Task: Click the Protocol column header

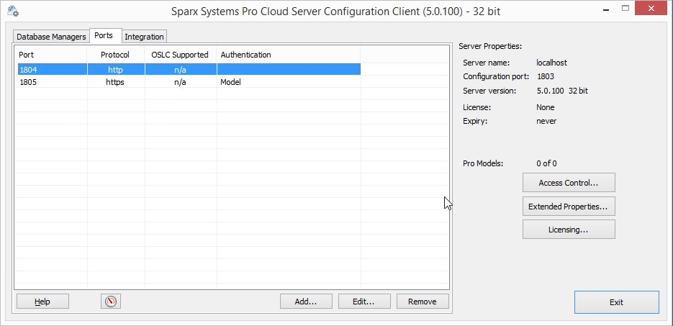Action: coord(115,55)
